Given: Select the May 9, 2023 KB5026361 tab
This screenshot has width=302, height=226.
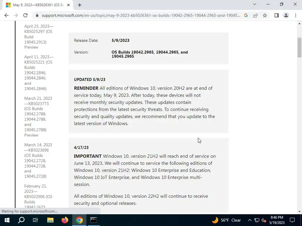Looking at the screenshot, I should pos(38,5).
